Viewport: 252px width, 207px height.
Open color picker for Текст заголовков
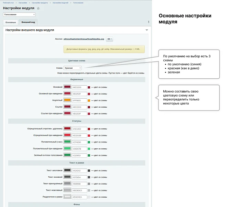coord(67,170)
